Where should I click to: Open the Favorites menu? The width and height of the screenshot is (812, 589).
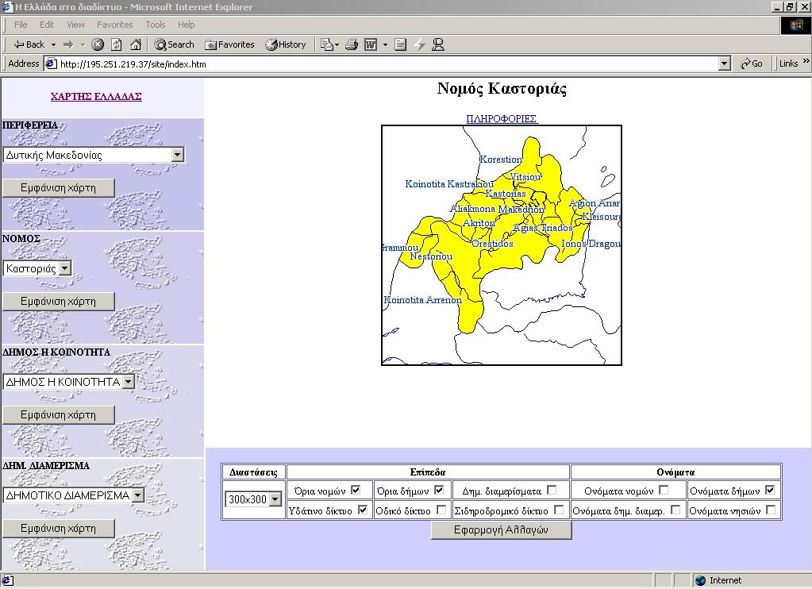click(x=114, y=25)
